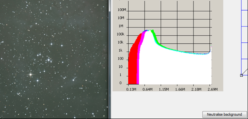Click the 0.13M label on the histogram axis
The height and width of the screenshot is (119, 248).
click(x=131, y=90)
